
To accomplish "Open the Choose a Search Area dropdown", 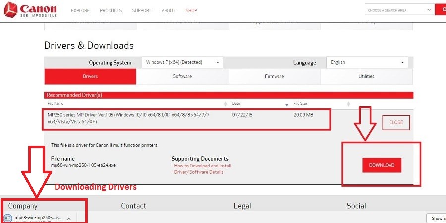I will click(x=399, y=10).
